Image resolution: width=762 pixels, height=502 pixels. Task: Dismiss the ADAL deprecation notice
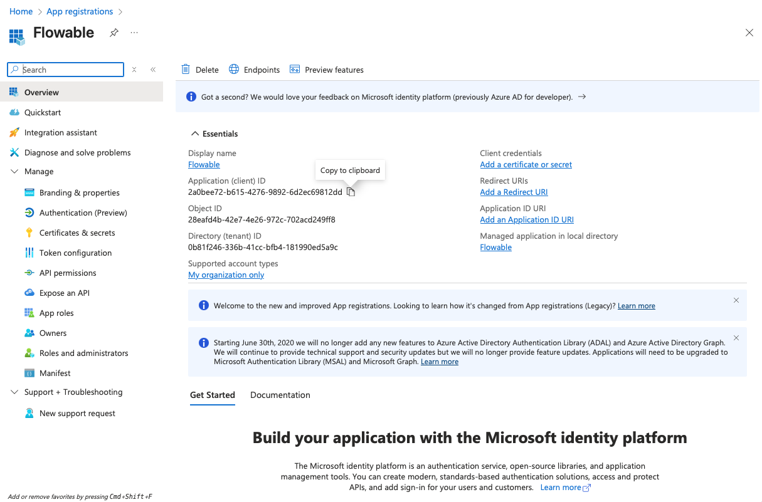(x=736, y=338)
